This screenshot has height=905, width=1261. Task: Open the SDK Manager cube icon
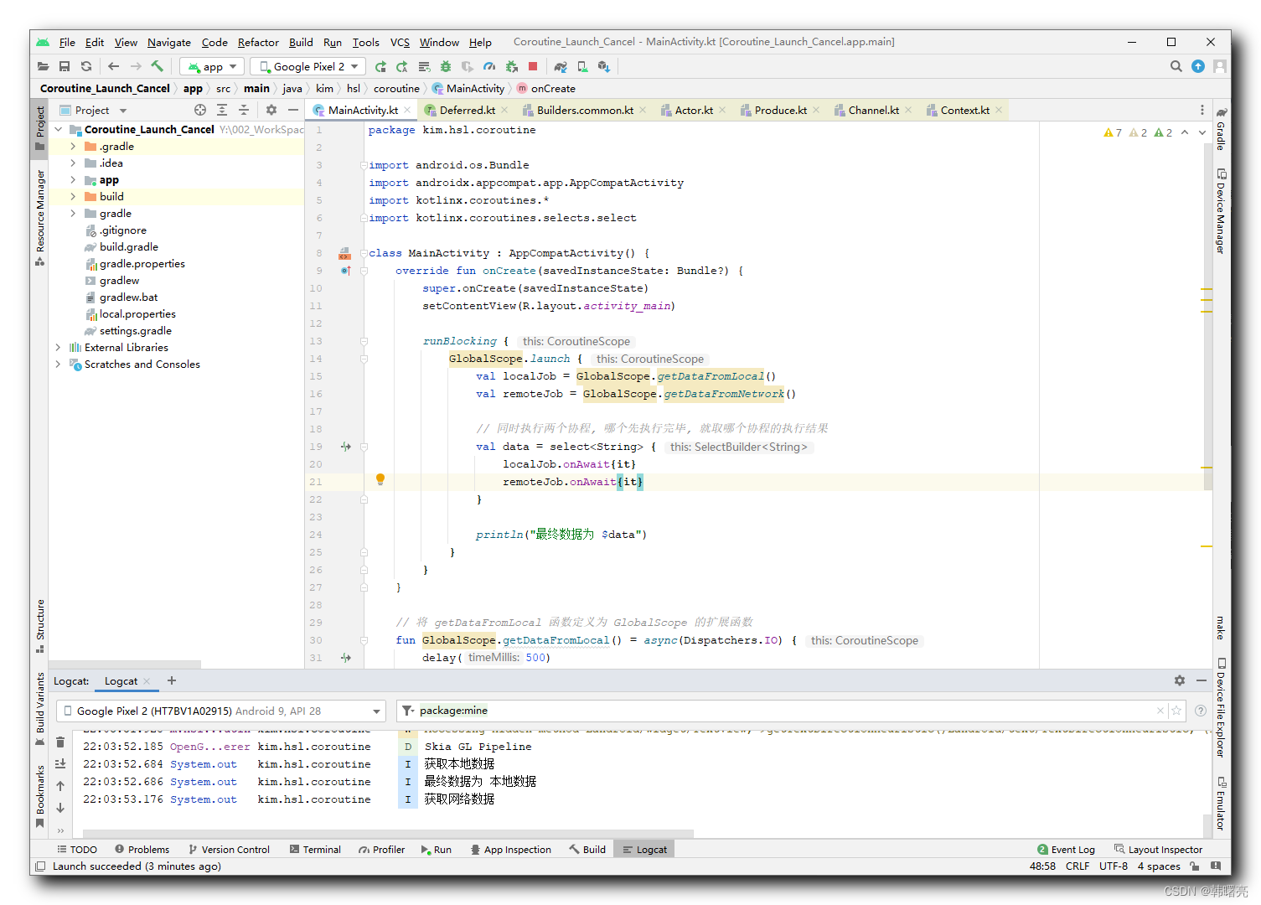[x=604, y=66]
